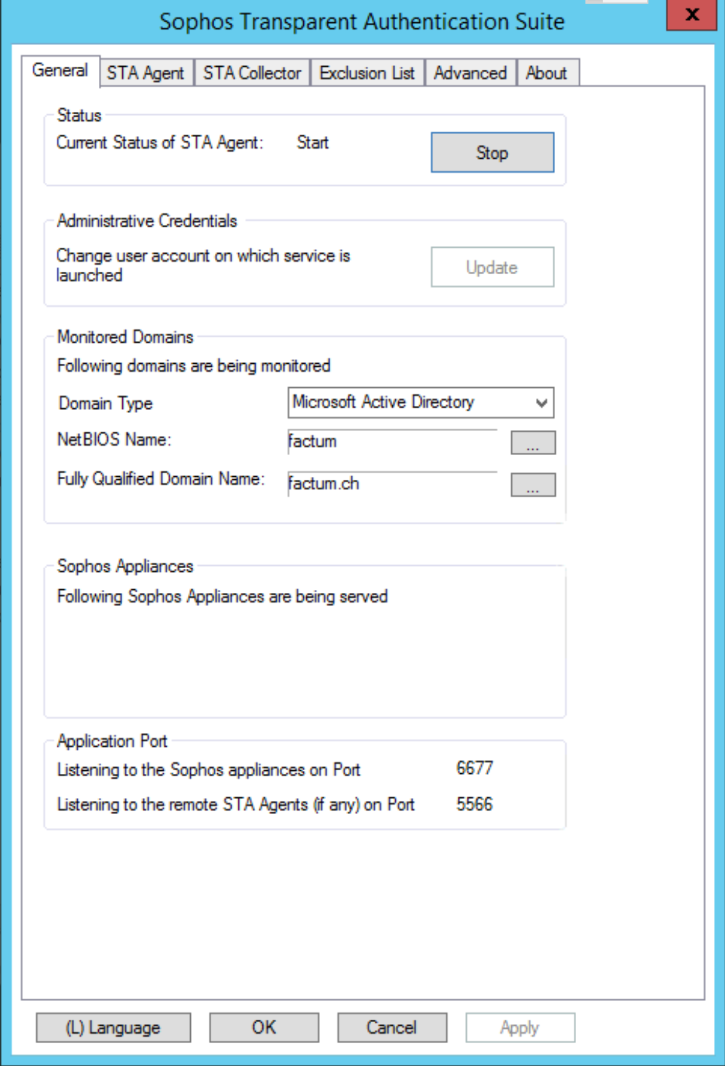Click the 'Monitored Domains' group heading
Screen dimensions: 725x1066
click(x=125, y=337)
